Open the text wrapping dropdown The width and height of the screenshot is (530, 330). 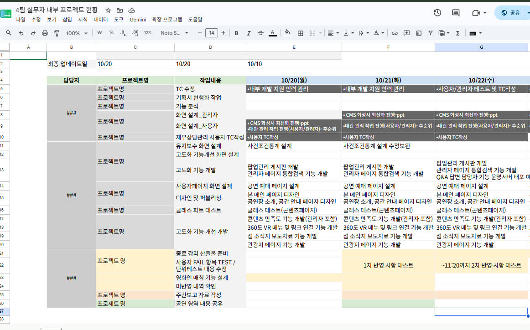point(364,33)
